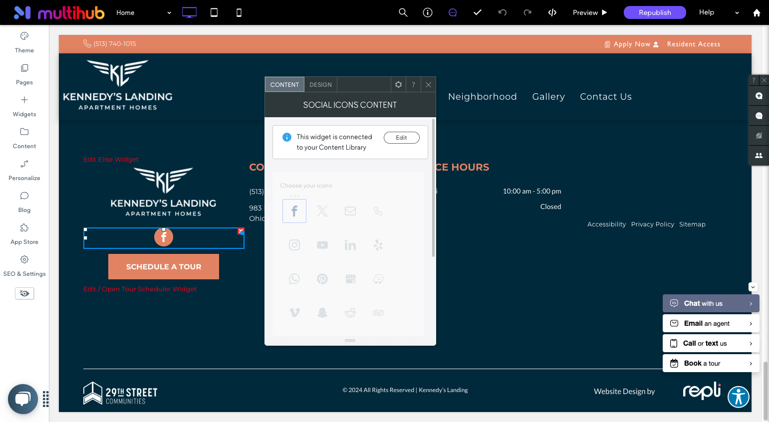The width and height of the screenshot is (769, 422).
Task: Undo the last change
Action: [x=503, y=12]
